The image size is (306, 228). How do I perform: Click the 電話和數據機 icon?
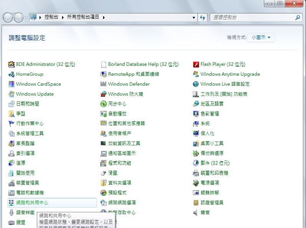pos(12,193)
